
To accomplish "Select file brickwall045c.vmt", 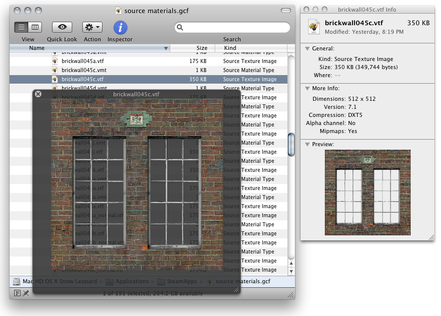I will (149, 70).
